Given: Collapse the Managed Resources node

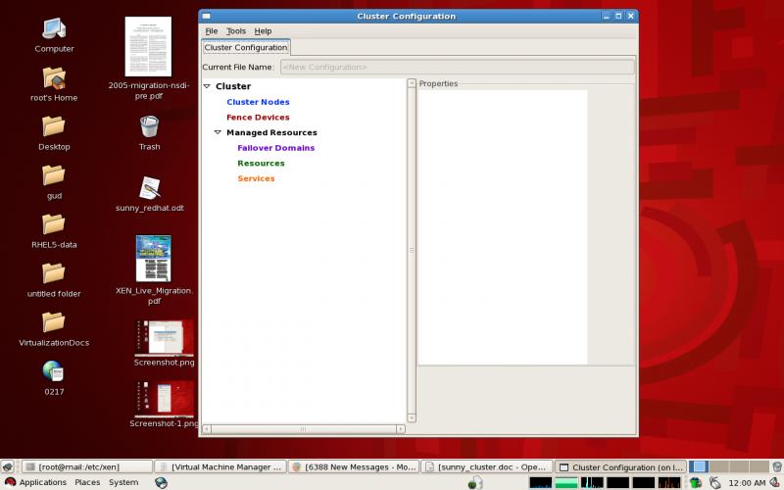Looking at the screenshot, I should pyautogui.click(x=218, y=132).
